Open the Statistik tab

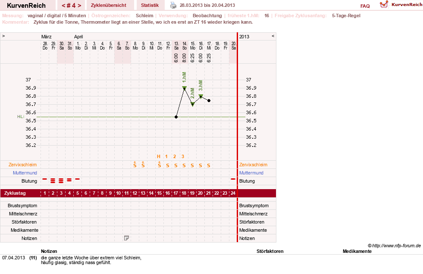click(150, 5)
